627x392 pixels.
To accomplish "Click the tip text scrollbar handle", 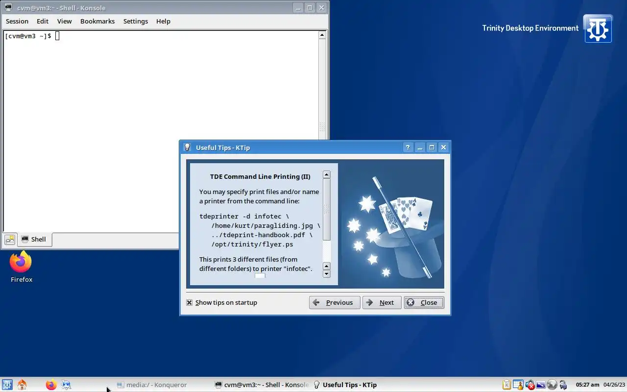I will 327,209.
